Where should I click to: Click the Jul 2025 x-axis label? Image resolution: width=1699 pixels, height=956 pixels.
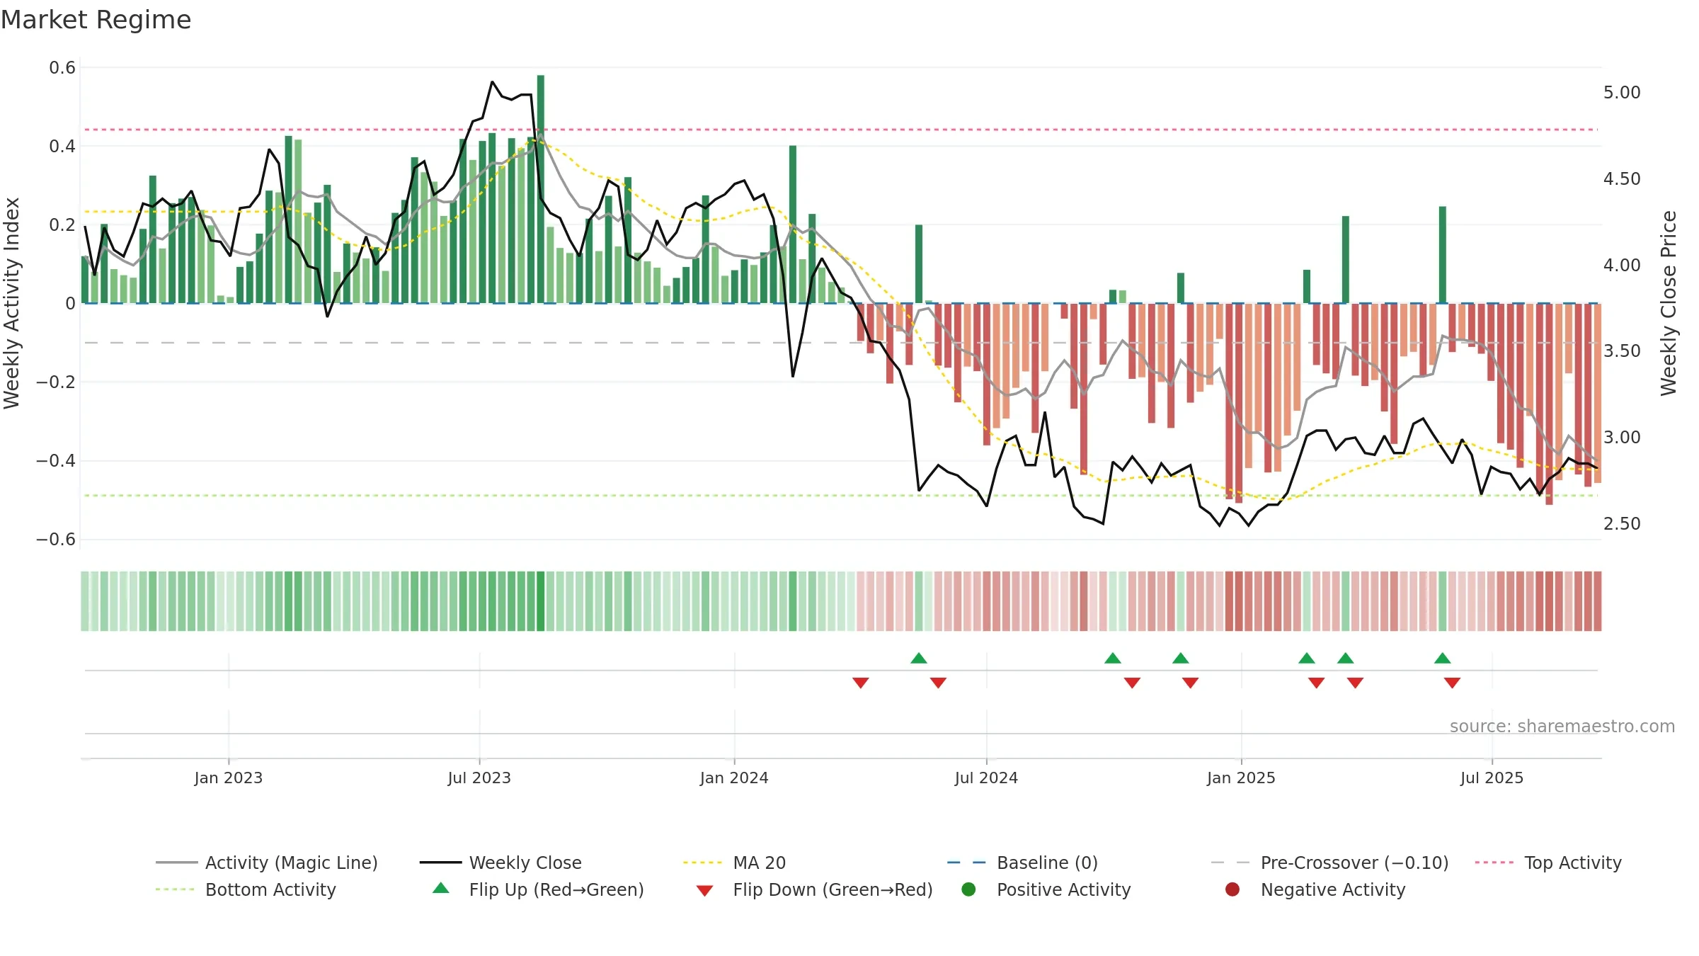pos(1492,778)
